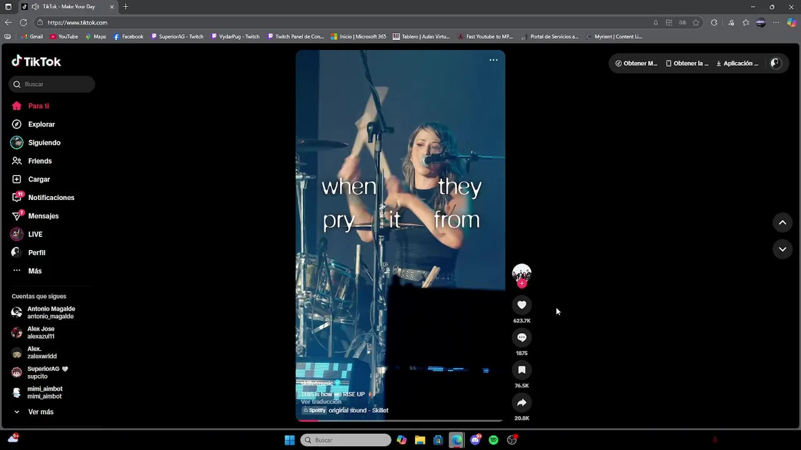Open the comments bubble icon
Screen dimensions: 801x450
(522, 337)
